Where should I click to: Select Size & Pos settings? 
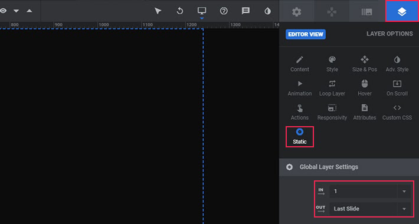click(x=365, y=64)
